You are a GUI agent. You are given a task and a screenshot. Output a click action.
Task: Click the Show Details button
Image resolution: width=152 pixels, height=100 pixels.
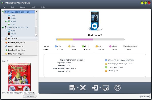30,96
